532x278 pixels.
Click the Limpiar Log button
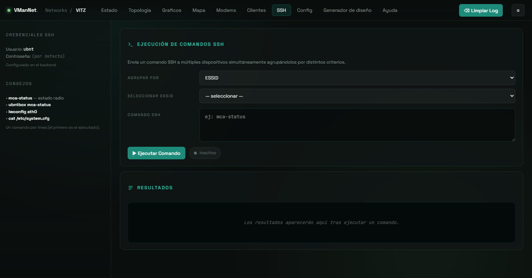481,10
